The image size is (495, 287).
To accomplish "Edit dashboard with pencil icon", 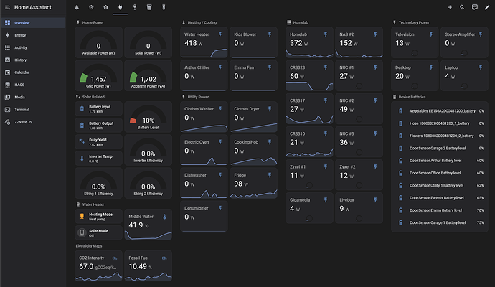I will [x=487, y=7].
